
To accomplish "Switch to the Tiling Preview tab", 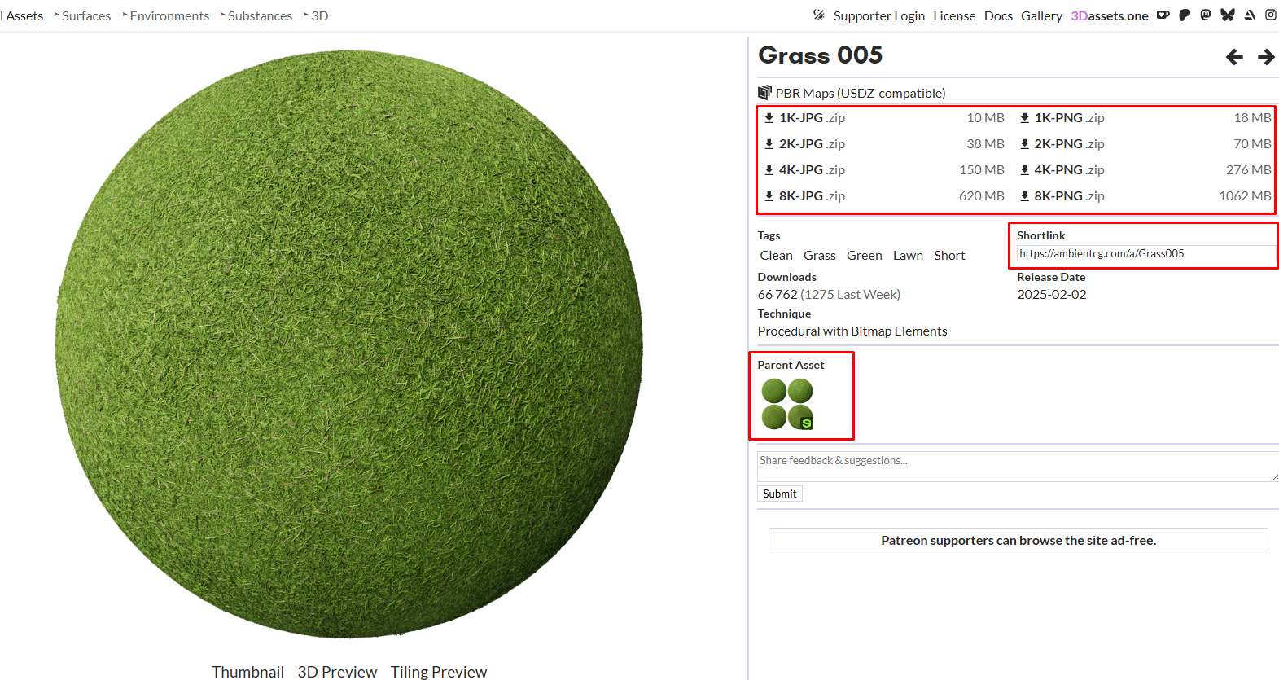I will click(x=438, y=671).
